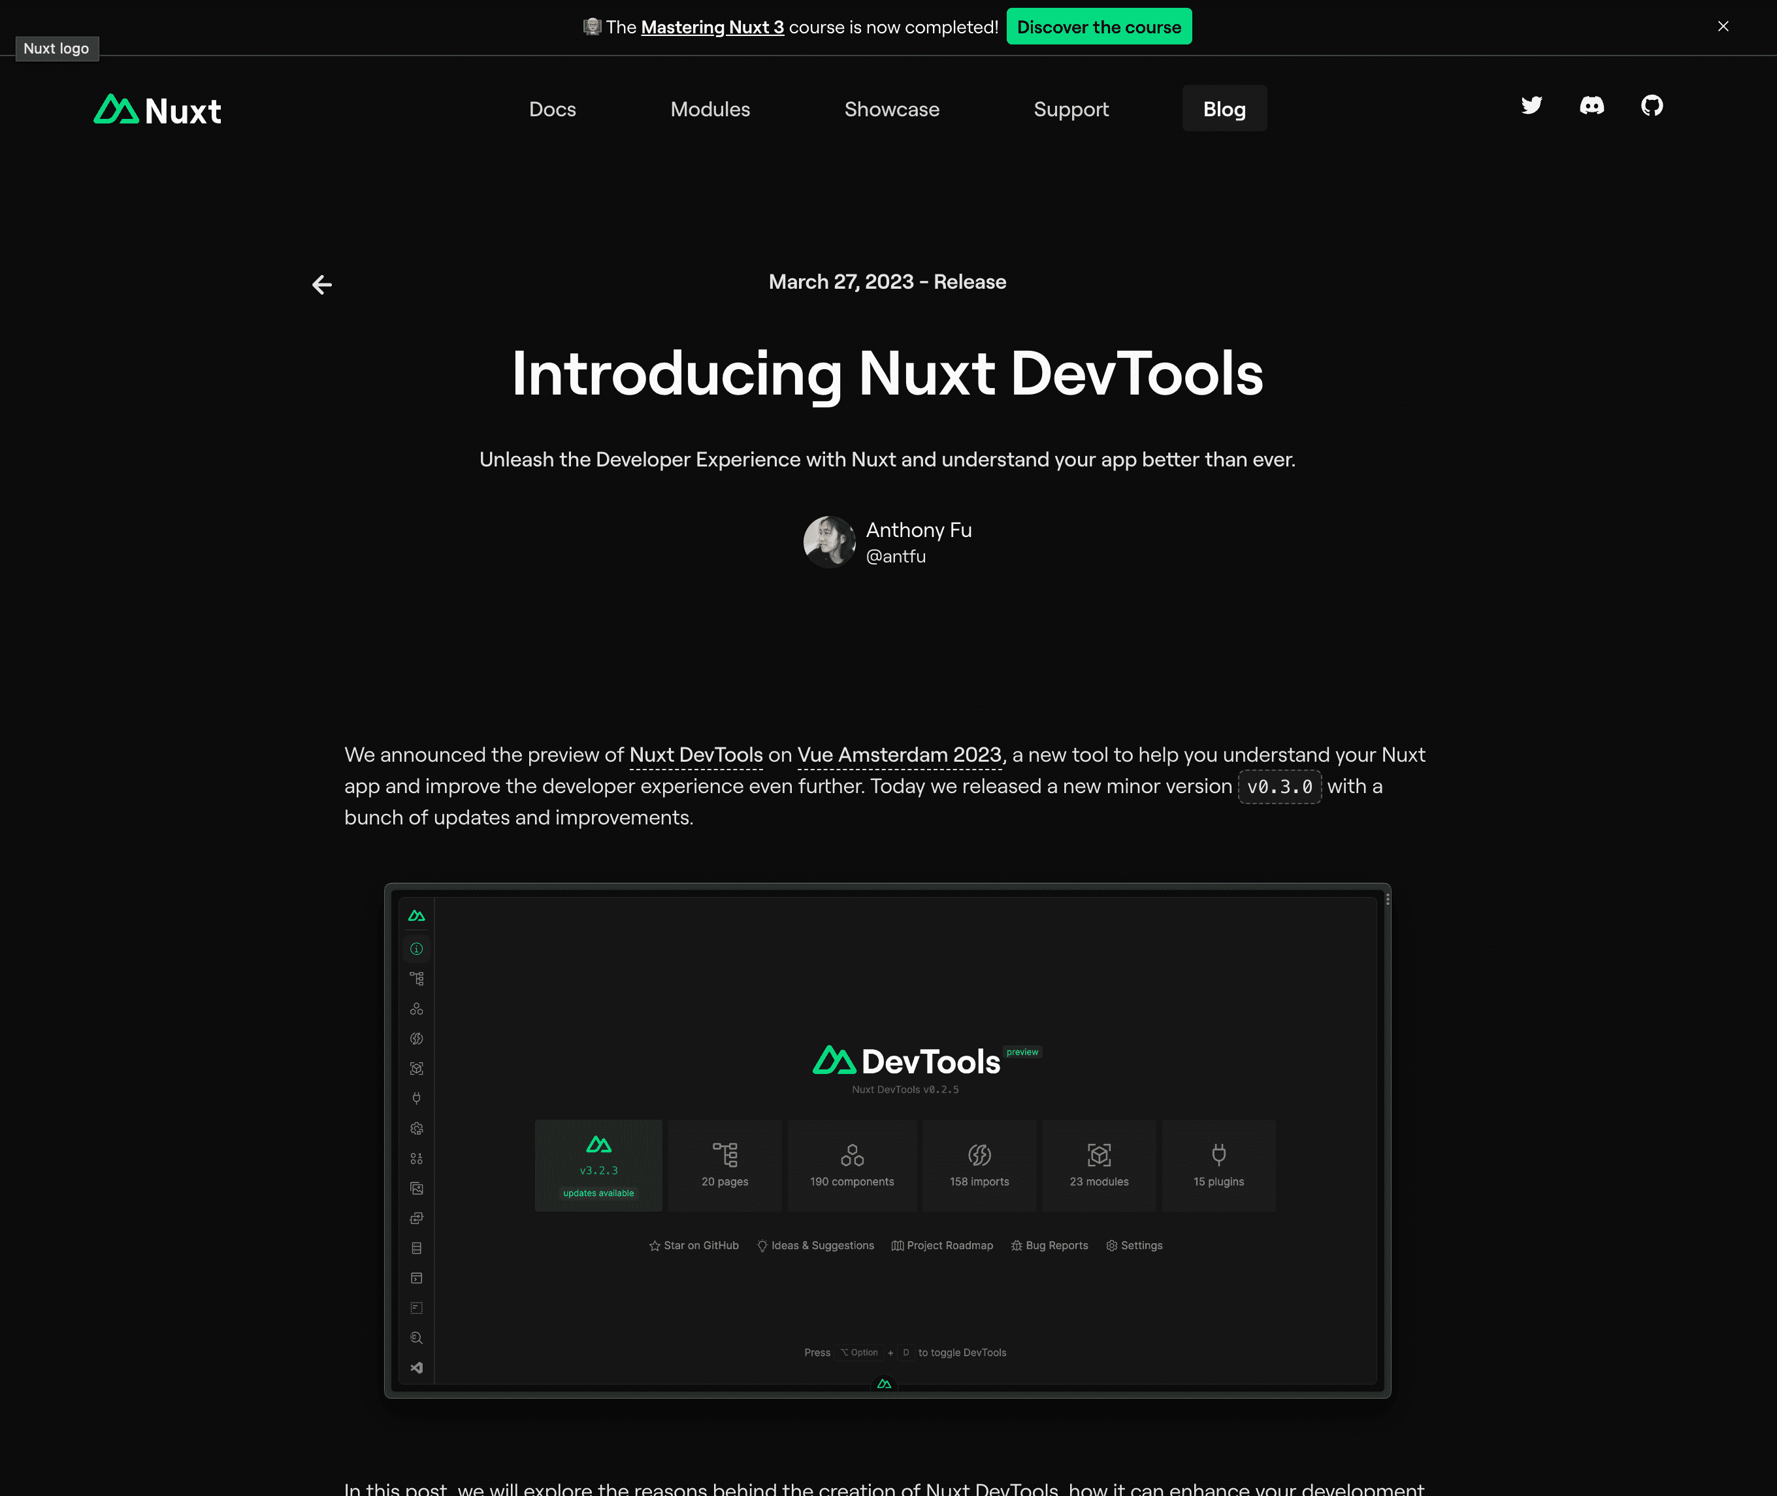Open the linked-boxes icon in DevTools sidebar

click(x=416, y=1218)
